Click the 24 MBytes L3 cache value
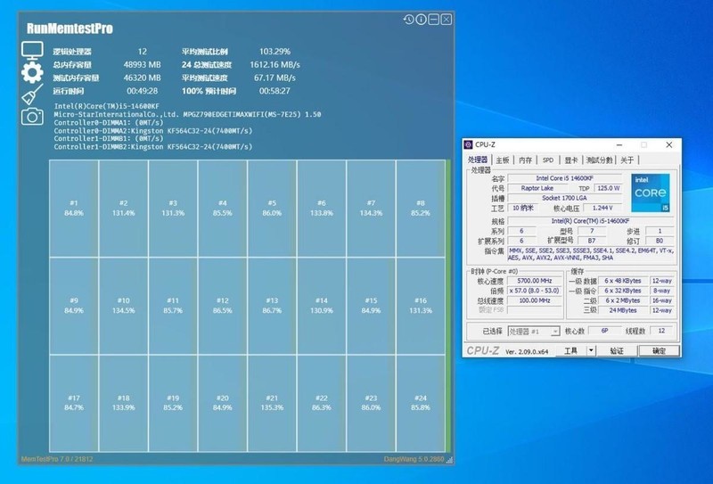The width and height of the screenshot is (713, 484). 622,310
